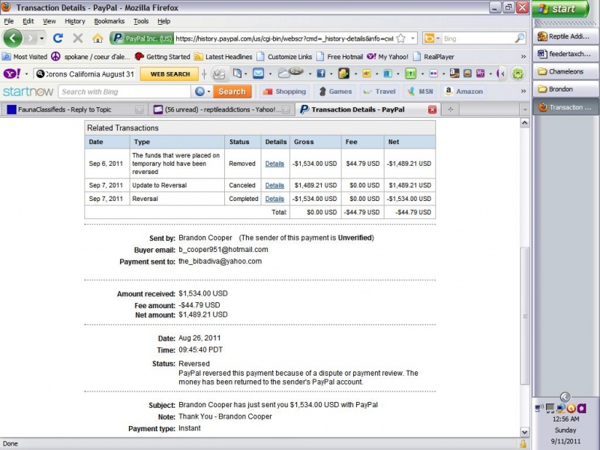This screenshot has height=450, width=600.
Task: Open the Edit menu
Action: point(28,21)
